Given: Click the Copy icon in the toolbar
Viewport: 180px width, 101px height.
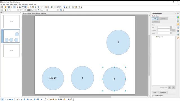Looking at the screenshot, I should (x=31, y=7).
